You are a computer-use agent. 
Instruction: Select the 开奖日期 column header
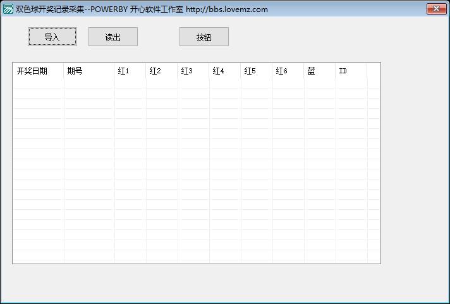38,71
